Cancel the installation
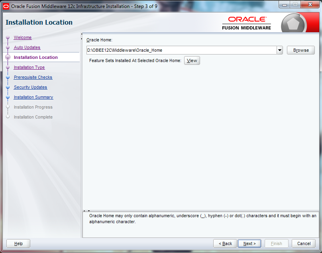The height and width of the screenshot is (253, 322). pyautogui.click(x=304, y=243)
